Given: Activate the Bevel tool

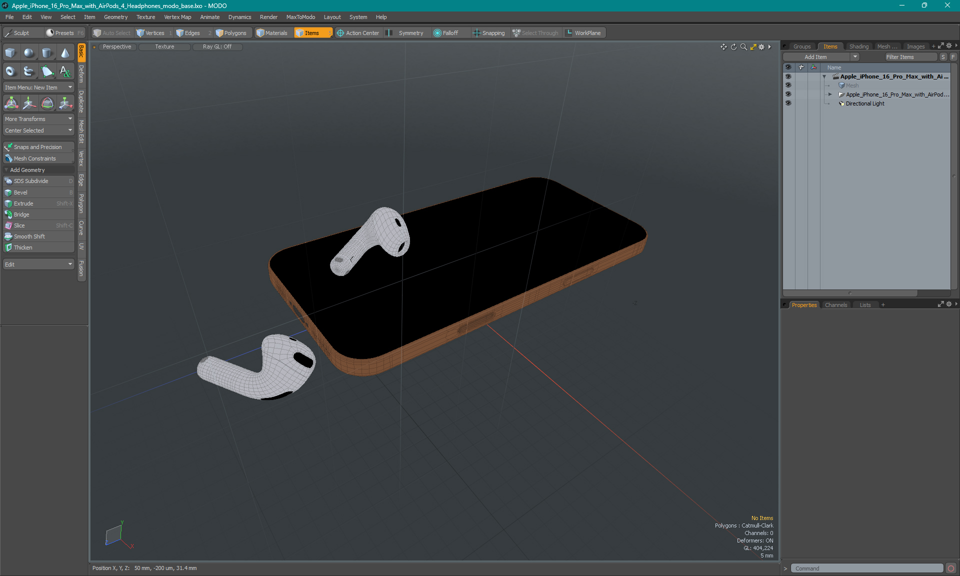Looking at the screenshot, I should click(38, 192).
